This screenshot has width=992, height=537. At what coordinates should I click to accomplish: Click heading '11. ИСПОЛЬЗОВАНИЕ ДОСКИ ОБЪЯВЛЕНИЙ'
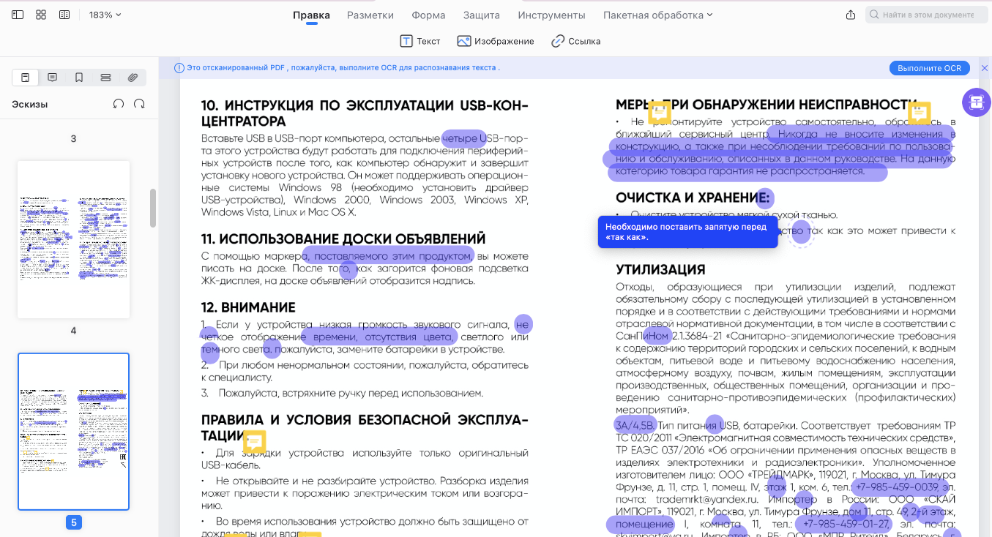343,239
